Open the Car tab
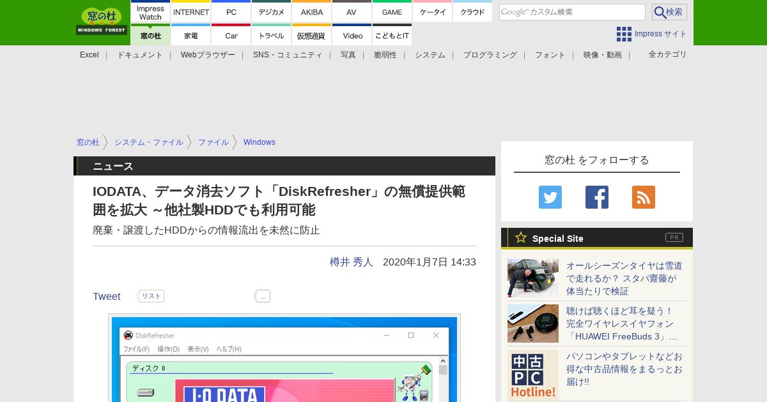Screen dimensions: 767x402 tap(231, 35)
